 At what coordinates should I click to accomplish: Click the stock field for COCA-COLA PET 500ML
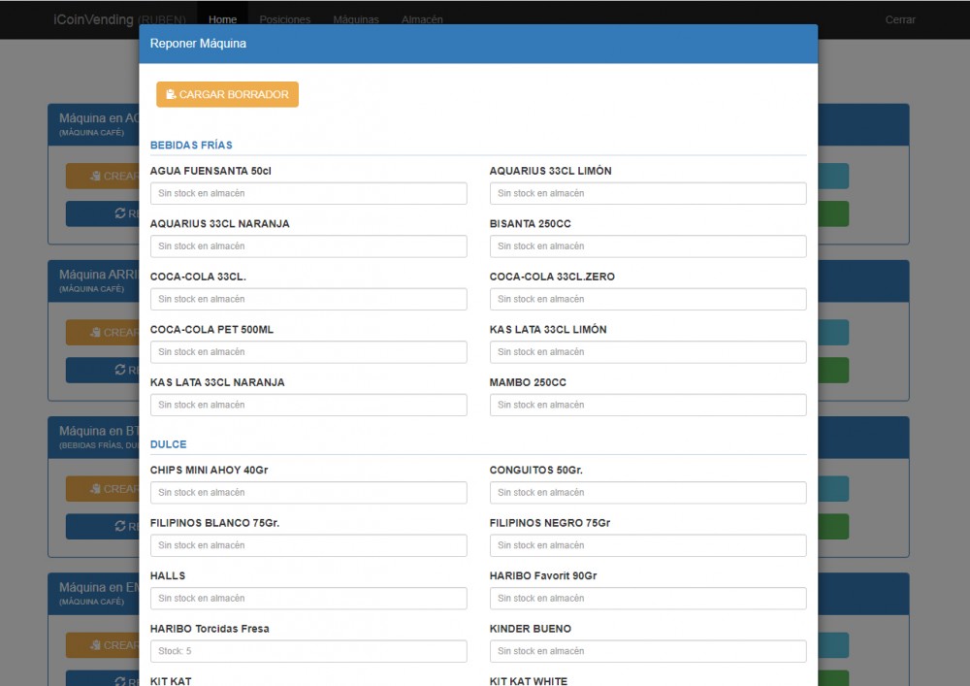(307, 351)
